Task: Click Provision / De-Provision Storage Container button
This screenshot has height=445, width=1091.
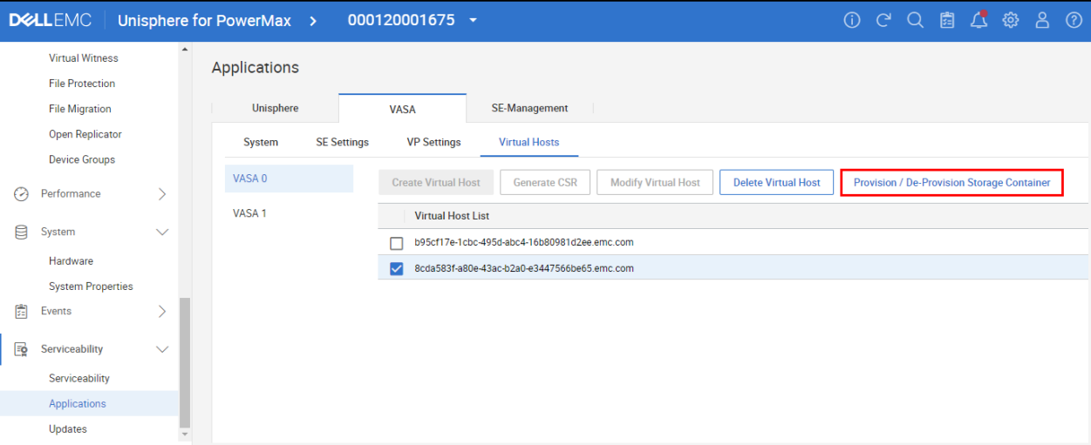Action: (x=951, y=183)
